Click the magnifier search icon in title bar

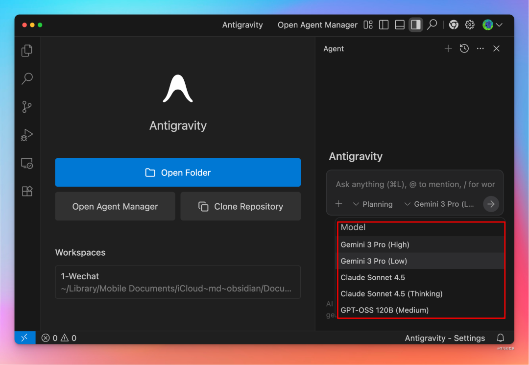pos(432,24)
